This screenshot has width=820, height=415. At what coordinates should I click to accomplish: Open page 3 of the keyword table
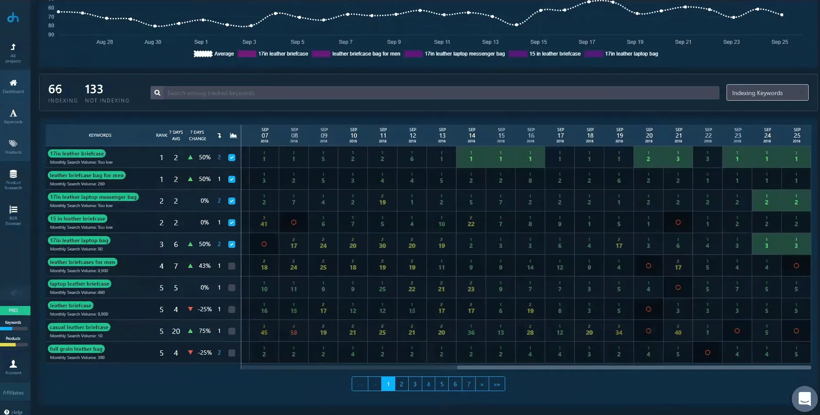coord(415,384)
